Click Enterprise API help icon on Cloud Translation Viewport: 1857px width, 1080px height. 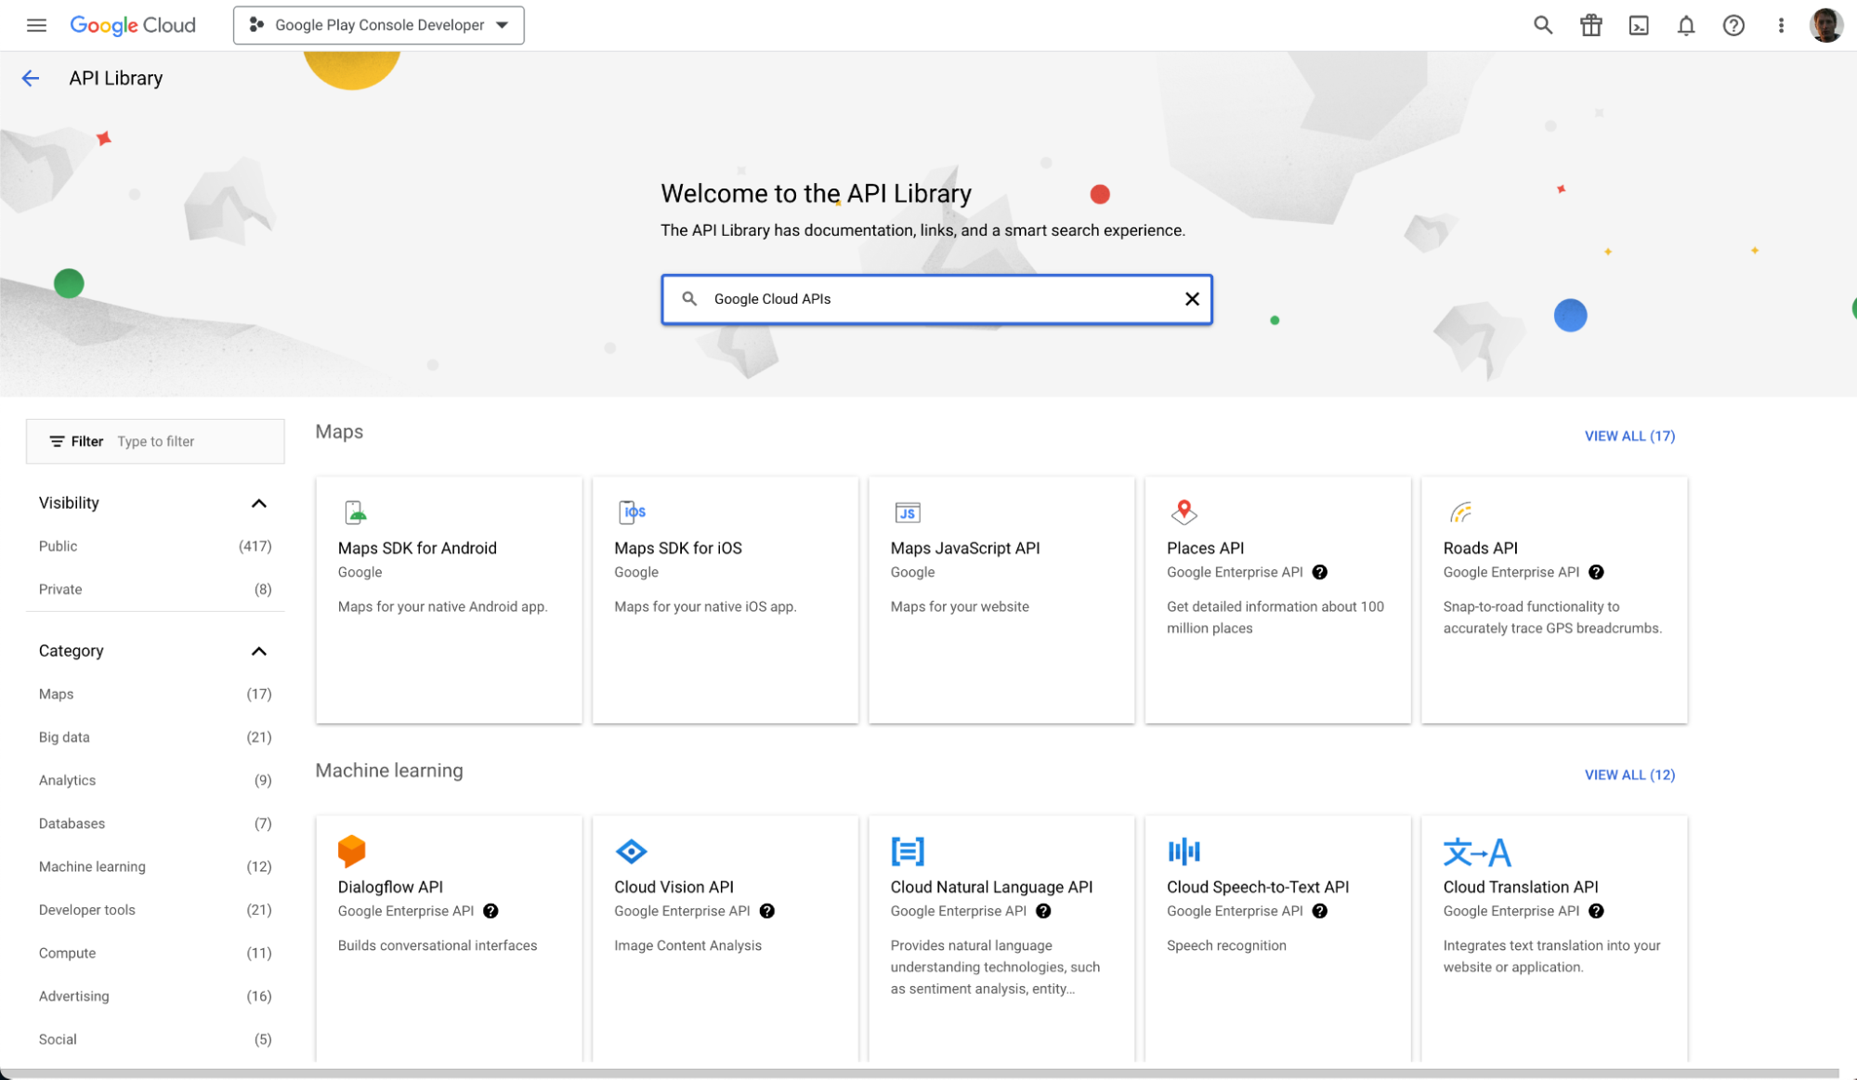(1596, 911)
